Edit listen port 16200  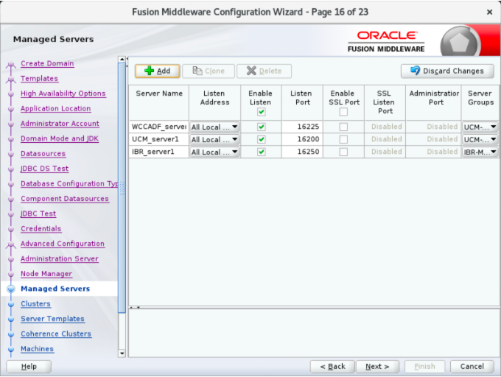(302, 139)
